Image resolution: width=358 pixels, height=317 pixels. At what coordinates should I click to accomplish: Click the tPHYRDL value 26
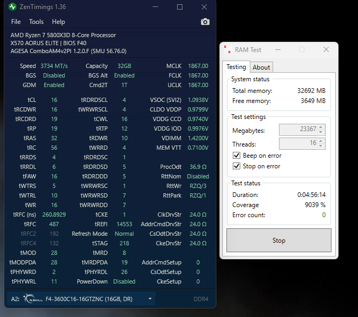pyautogui.click(x=124, y=272)
